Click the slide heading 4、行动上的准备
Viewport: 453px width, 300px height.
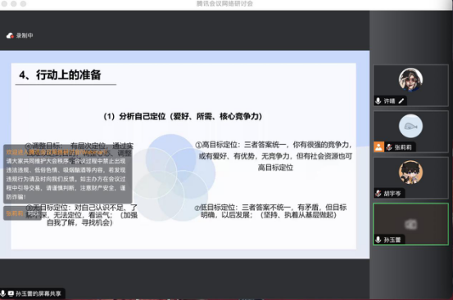click(x=60, y=75)
